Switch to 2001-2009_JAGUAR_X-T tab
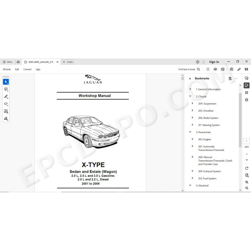251x251 pixels. click(x=41, y=62)
